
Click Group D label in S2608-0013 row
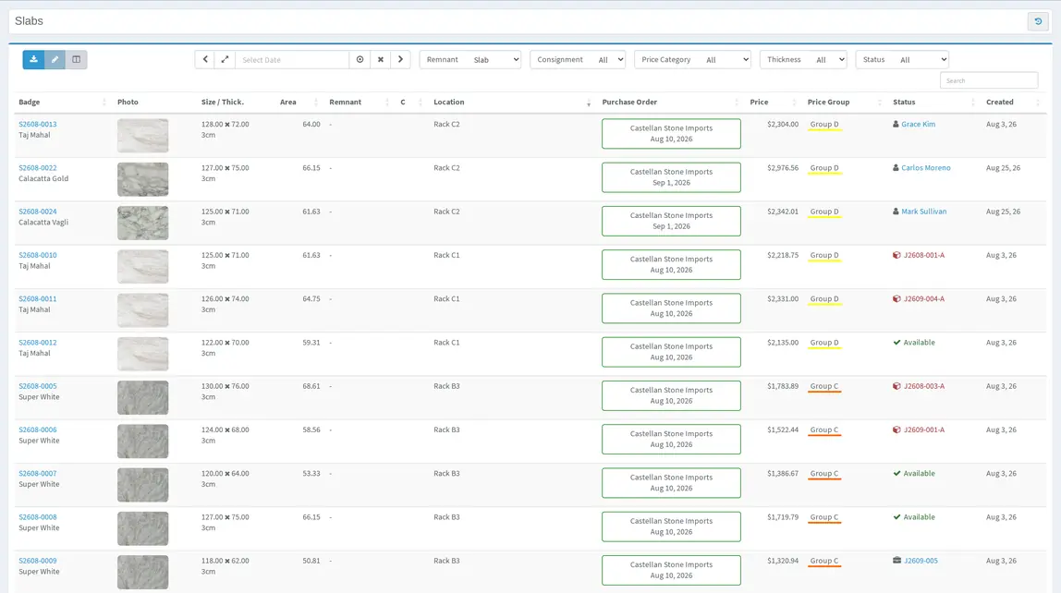824,125
